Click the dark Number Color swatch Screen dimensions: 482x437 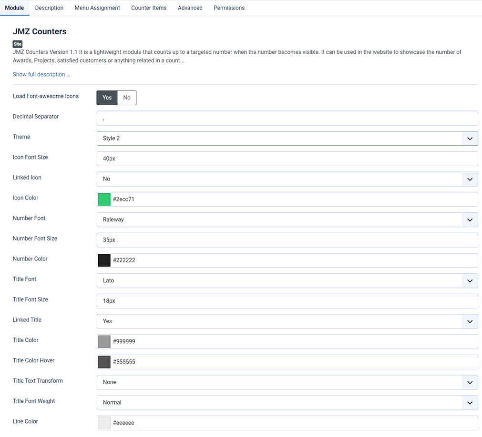(x=104, y=260)
